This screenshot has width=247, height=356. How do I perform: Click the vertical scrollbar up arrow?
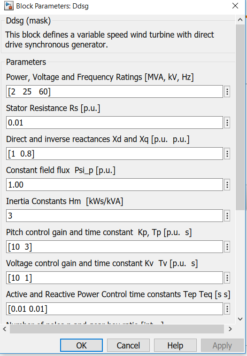tap(240, 20)
